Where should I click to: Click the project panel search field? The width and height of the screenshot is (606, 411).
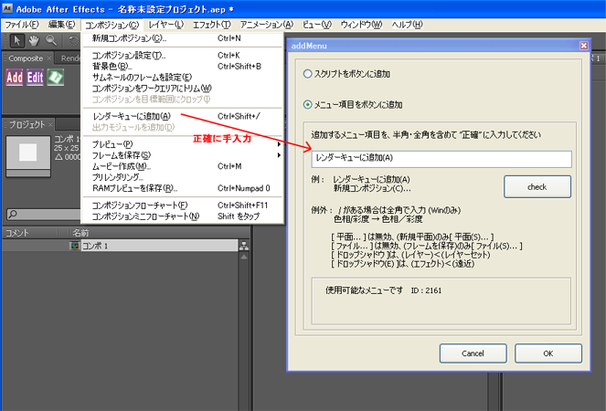pyautogui.click(x=44, y=214)
